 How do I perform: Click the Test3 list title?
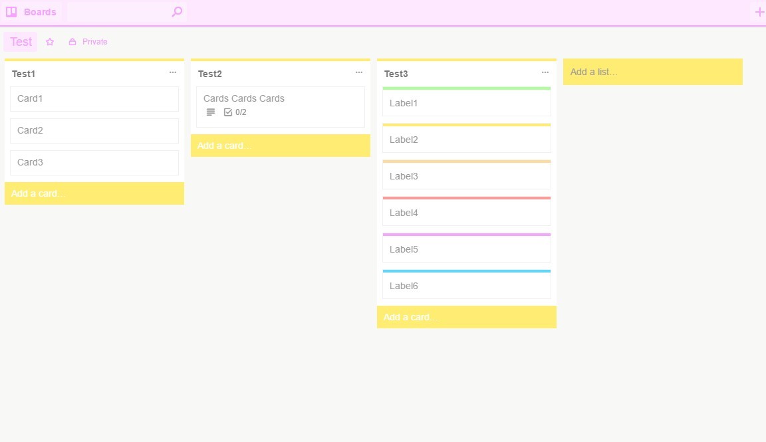pyautogui.click(x=396, y=74)
